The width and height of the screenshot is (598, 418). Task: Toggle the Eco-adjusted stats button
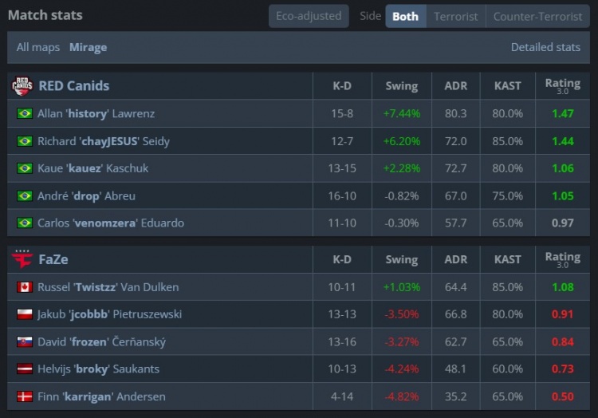coord(309,16)
